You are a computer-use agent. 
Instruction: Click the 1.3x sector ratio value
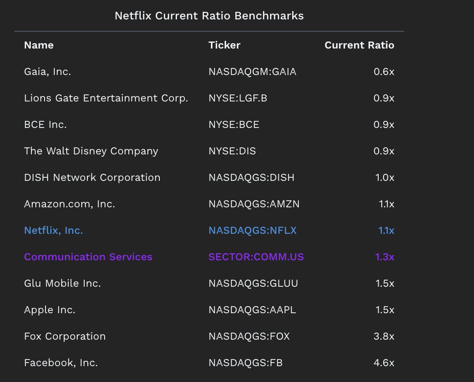click(385, 257)
